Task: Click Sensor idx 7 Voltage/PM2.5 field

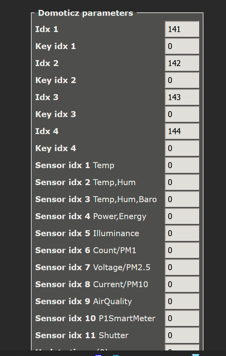Action: (x=182, y=267)
